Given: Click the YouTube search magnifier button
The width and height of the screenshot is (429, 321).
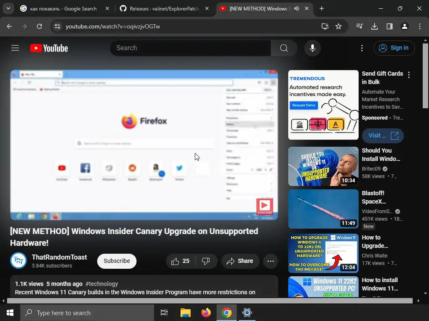Looking at the screenshot, I should pyautogui.click(x=284, y=48).
